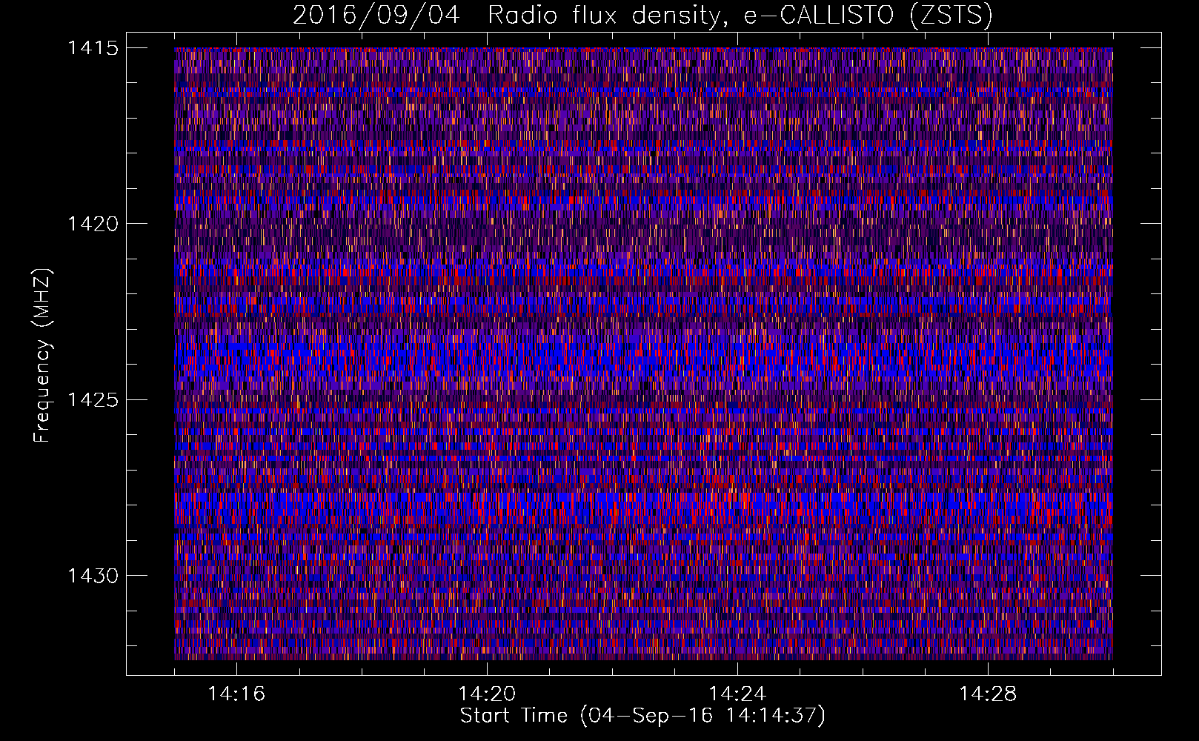This screenshot has width=1199, height=741.
Task: Click the 1415 frequency tick label
Action: [x=93, y=48]
